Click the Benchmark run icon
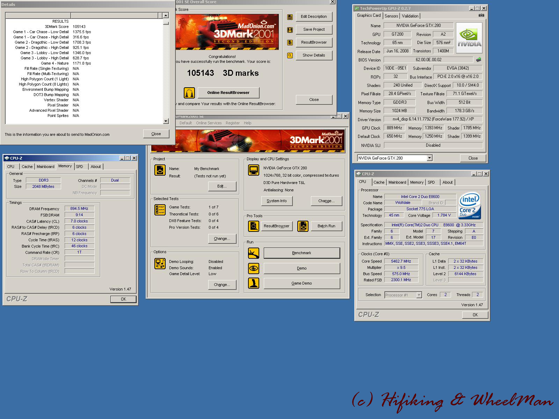The image size is (559, 419). tap(254, 253)
